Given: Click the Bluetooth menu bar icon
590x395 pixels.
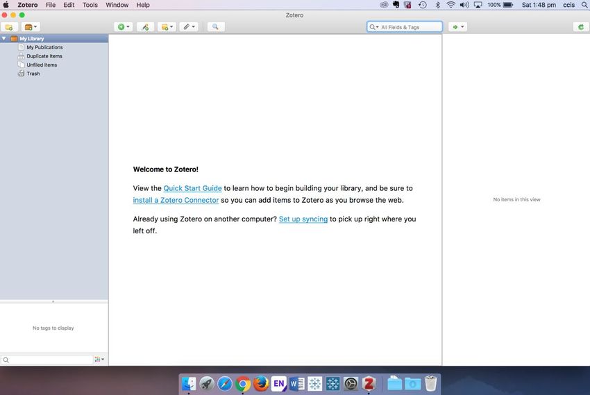Looking at the screenshot, I should pos(437,5).
